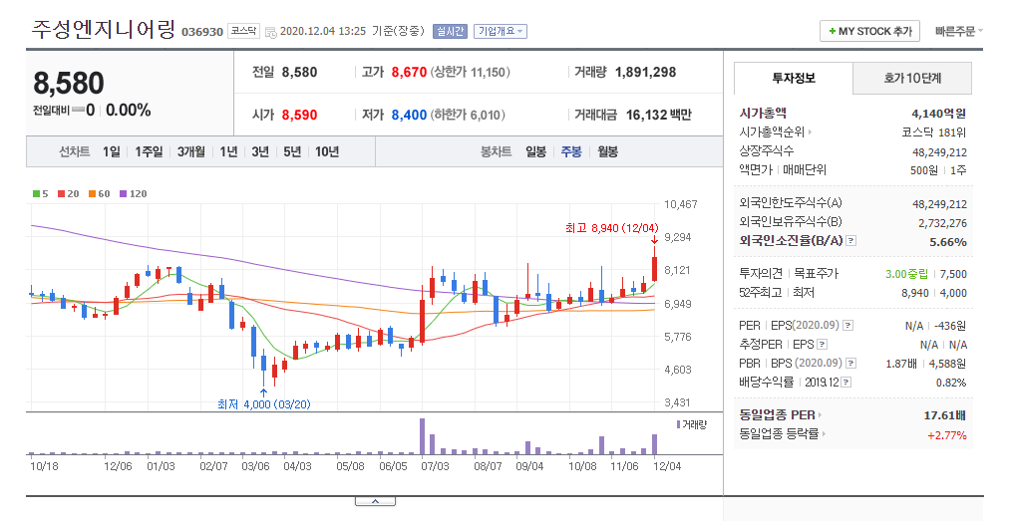Show the 일봉 daily candle chart
Image resolution: width=1010 pixels, height=521 pixels.
tap(536, 151)
